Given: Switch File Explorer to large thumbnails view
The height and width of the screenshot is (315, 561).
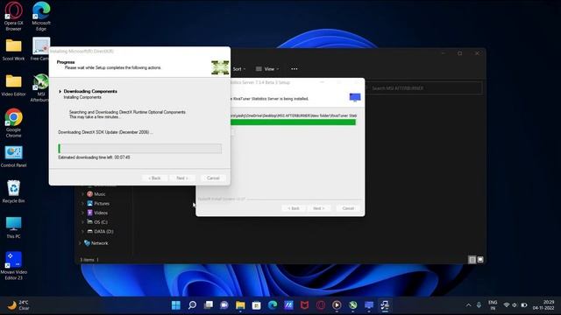Looking at the screenshot, I should click(x=480, y=260).
